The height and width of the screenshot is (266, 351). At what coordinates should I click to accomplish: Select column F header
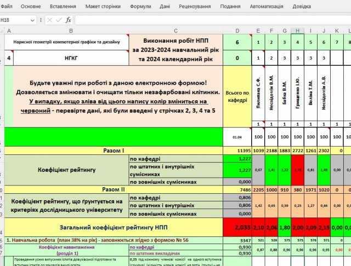271,31
